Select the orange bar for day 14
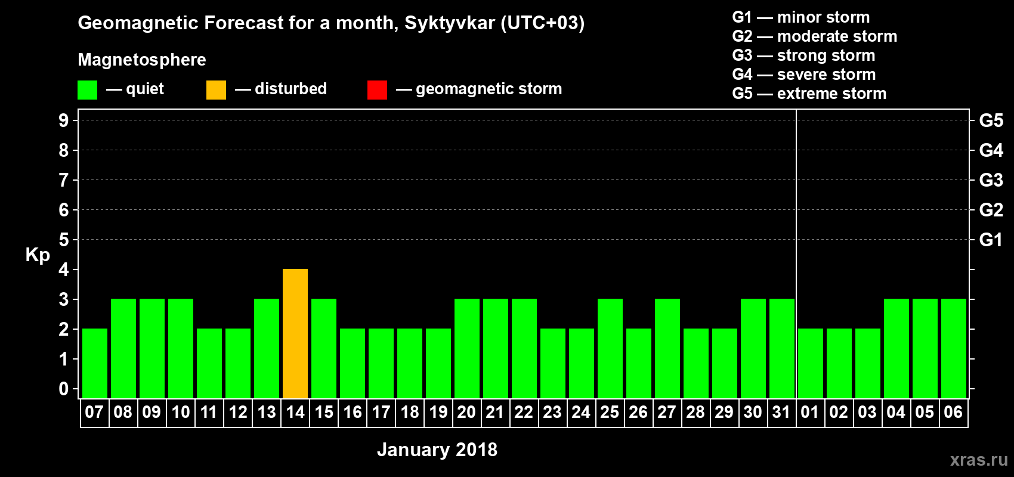The width and height of the screenshot is (1014, 477). point(295,333)
